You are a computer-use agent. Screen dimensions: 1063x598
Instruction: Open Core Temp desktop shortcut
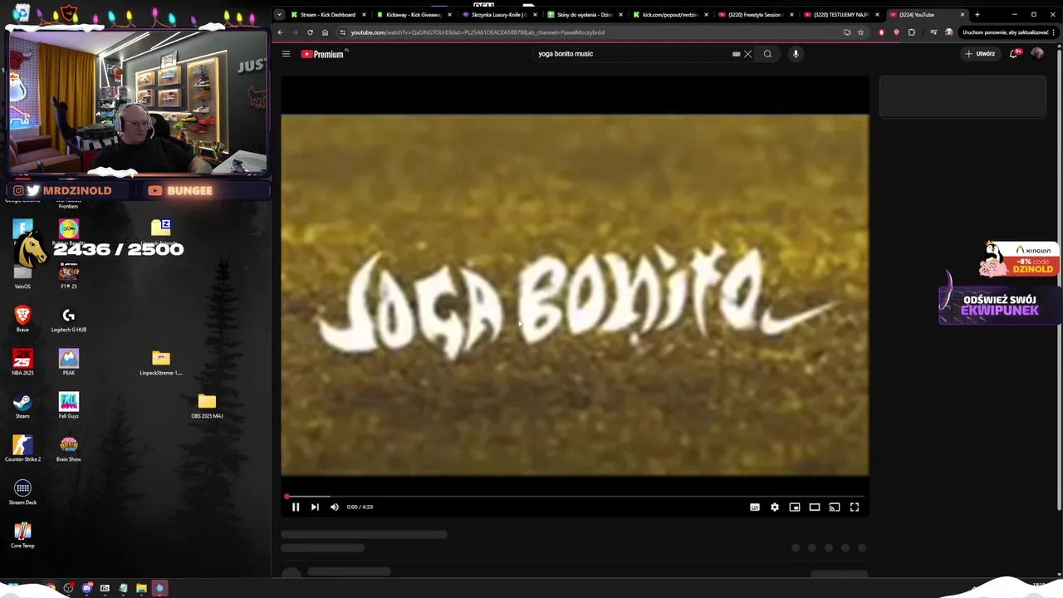[22, 534]
